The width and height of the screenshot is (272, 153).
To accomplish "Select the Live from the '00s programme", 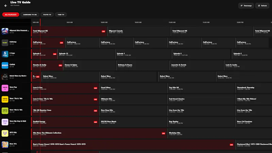I will (254, 111).
